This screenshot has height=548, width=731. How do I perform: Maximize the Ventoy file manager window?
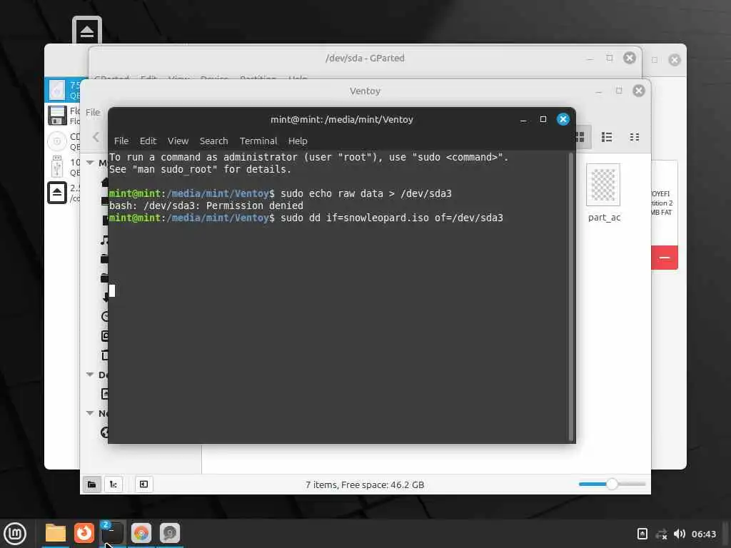click(x=619, y=91)
